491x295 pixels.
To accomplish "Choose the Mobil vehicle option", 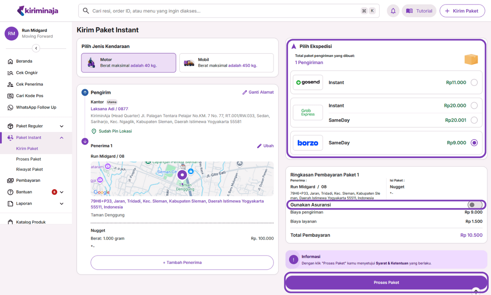I will tap(226, 63).
